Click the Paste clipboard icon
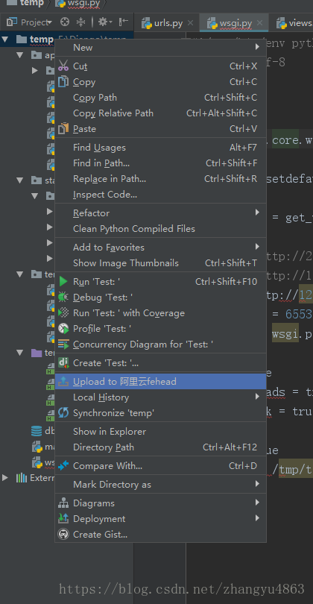Viewport: 313px width, 604px height. [63, 129]
